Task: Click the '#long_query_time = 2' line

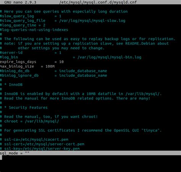Action: (x=23, y=25)
